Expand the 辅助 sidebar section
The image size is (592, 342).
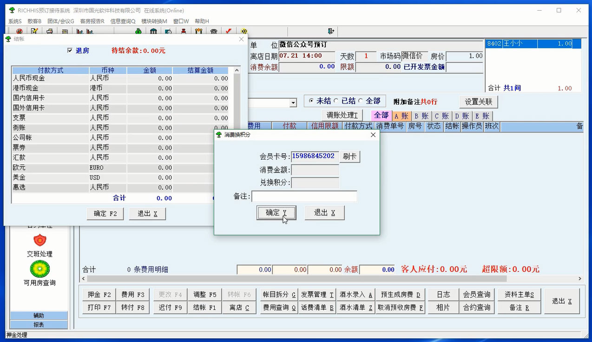pyautogui.click(x=39, y=316)
